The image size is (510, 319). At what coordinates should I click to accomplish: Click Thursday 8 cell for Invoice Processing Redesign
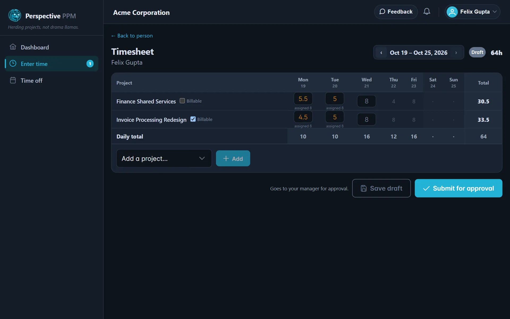[393, 120]
